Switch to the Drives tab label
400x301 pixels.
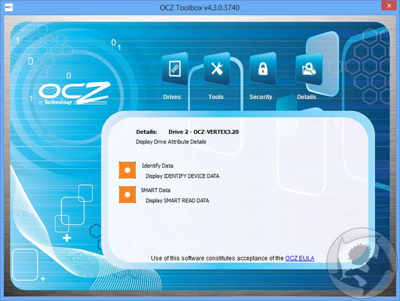(x=172, y=97)
